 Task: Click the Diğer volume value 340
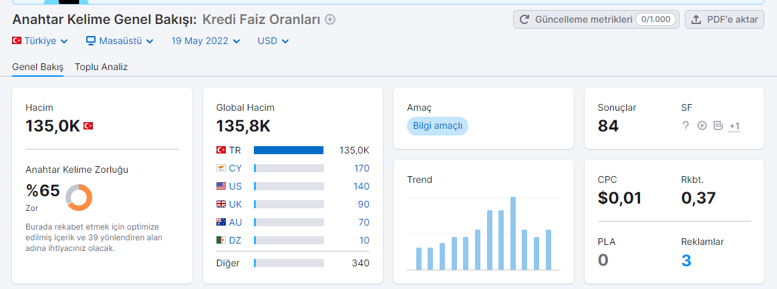point(361,263)
